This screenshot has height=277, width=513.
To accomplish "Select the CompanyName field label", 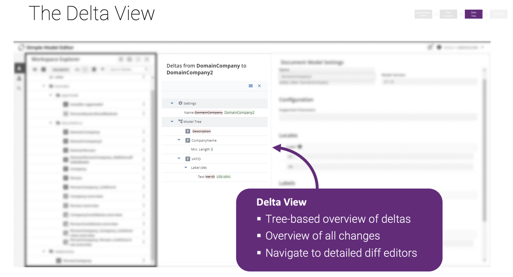I will click(204, 140).
